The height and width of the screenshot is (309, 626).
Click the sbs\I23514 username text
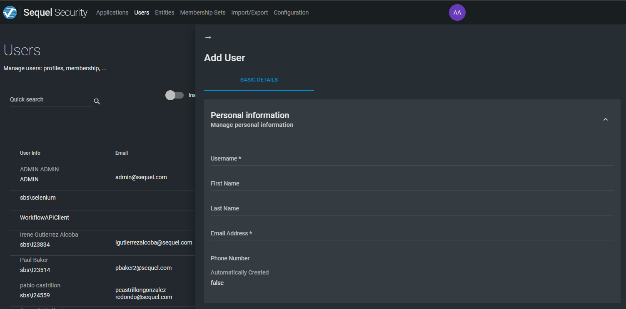point(35,270)
